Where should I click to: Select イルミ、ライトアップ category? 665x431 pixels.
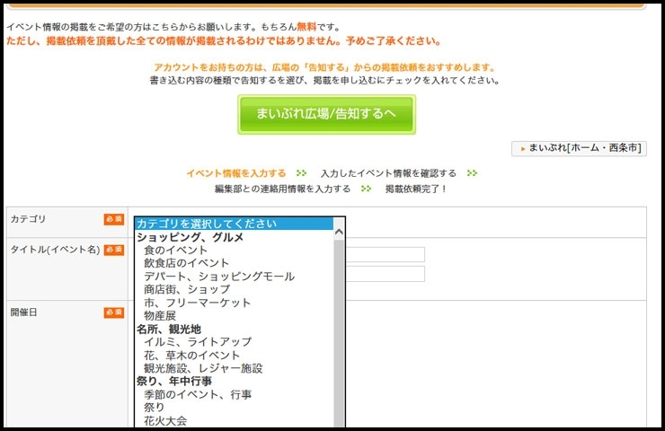pos(198,342)
